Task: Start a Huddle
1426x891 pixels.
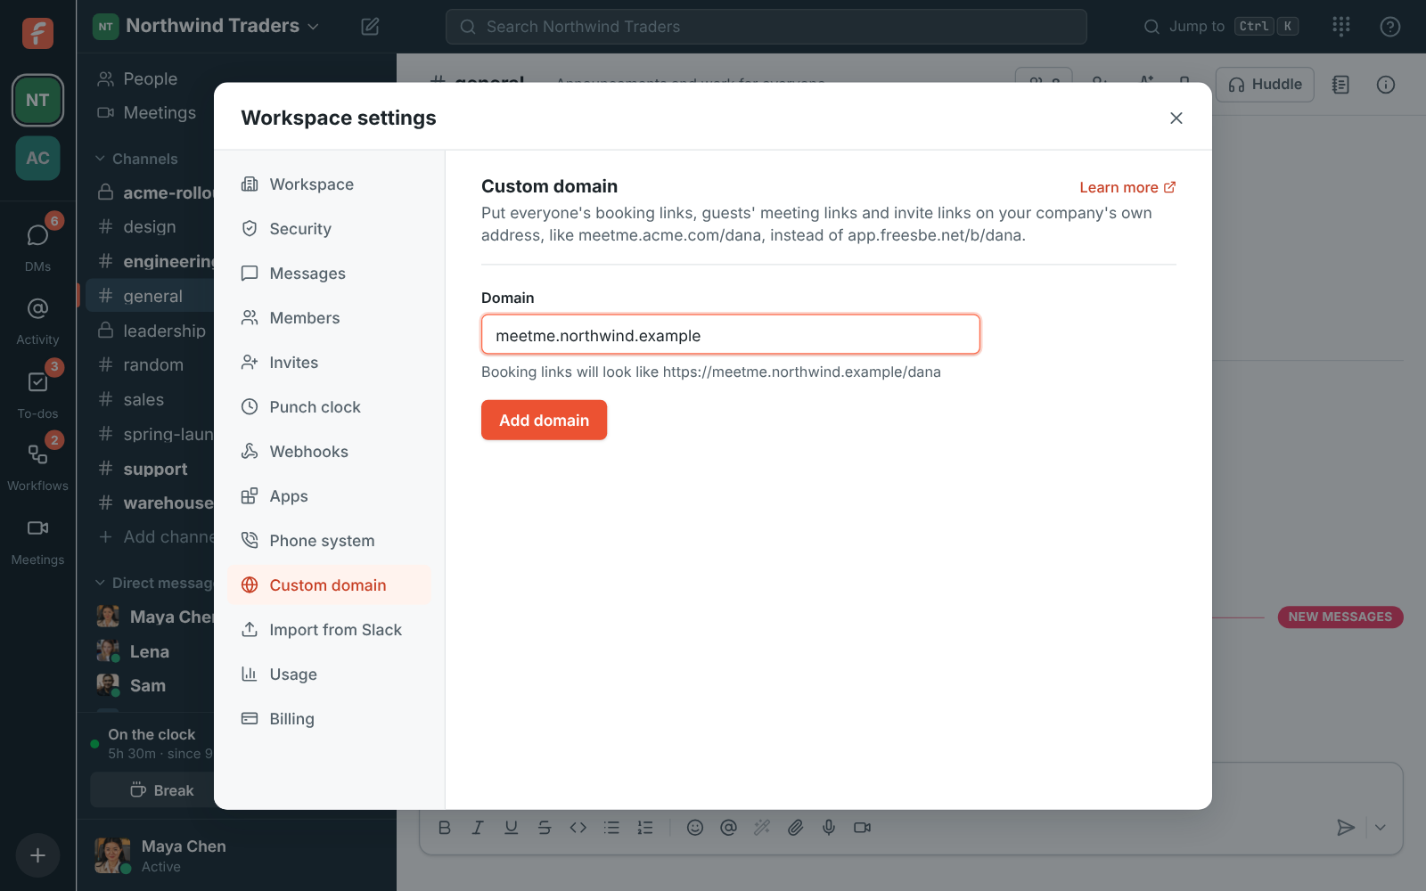Action: pyautogui.click(x=1265, y=85)
